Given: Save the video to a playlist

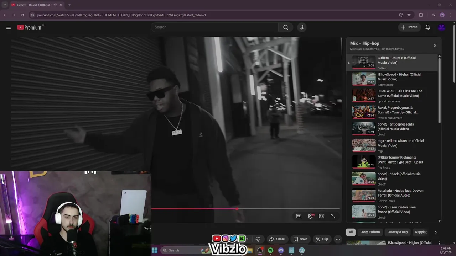Looking at the screenshot, I should pos(300,239).
